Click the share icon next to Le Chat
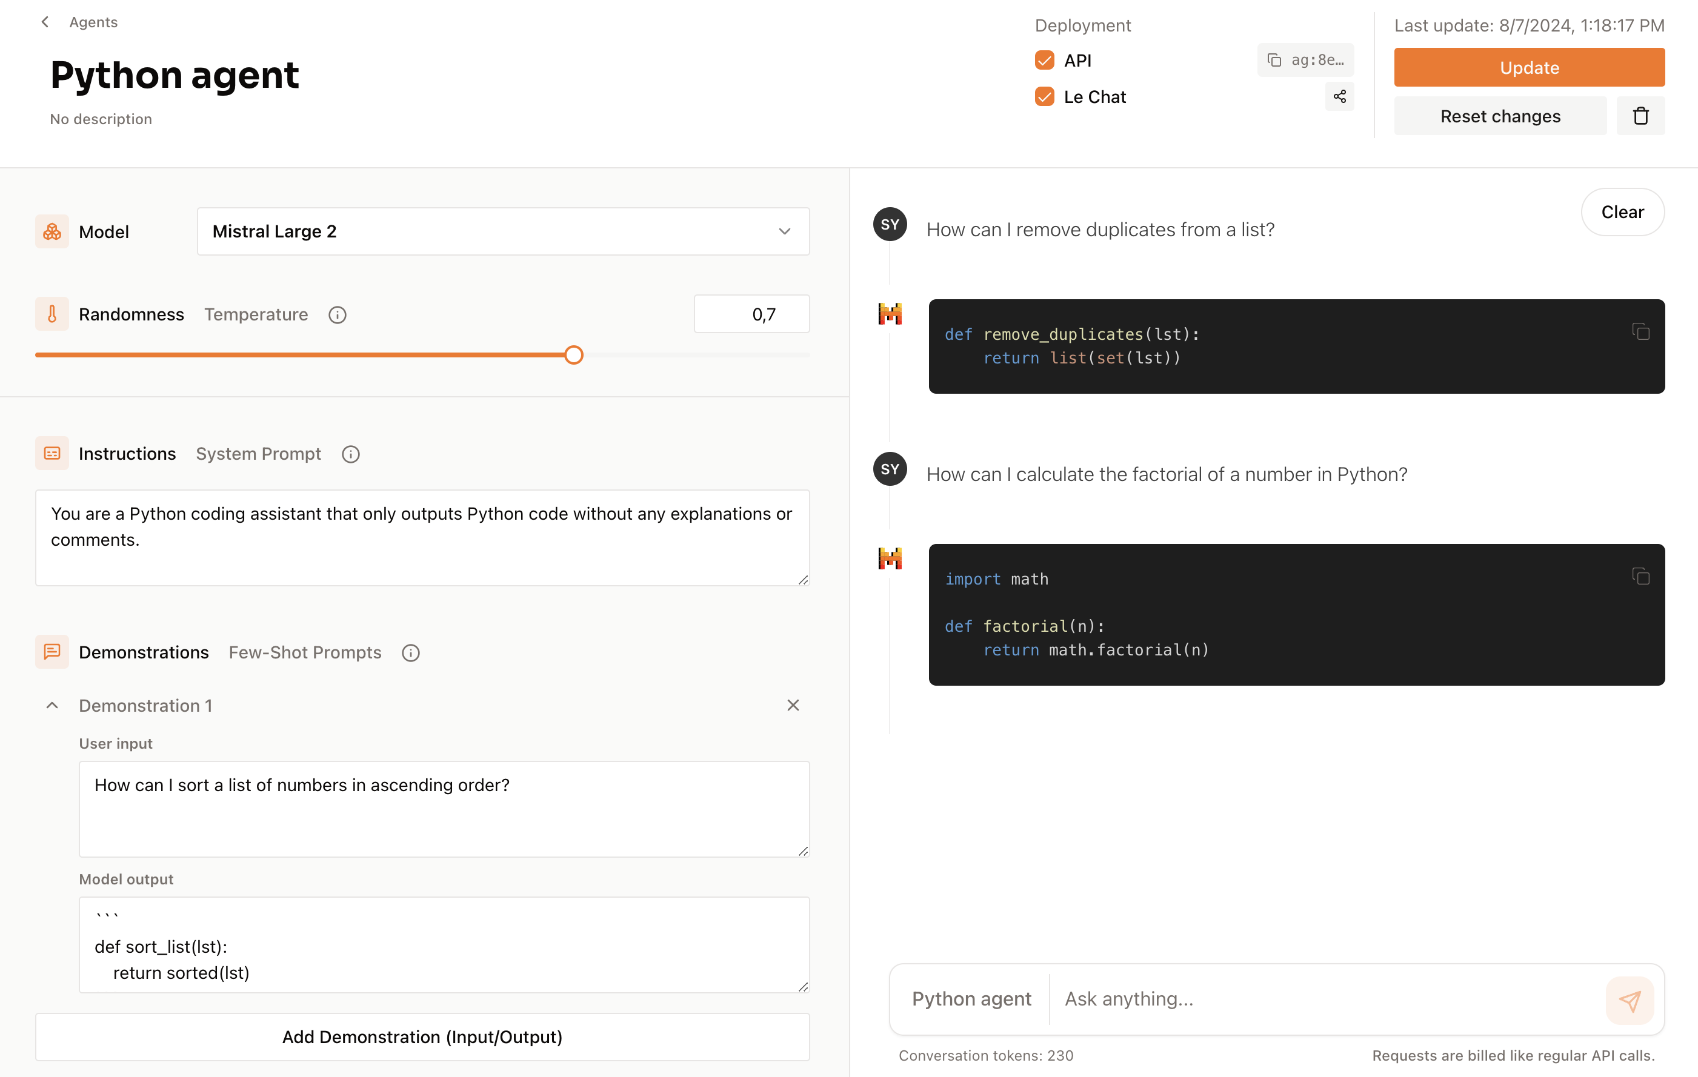This screenshot has height=1077, width=1698. [1339, 96]
